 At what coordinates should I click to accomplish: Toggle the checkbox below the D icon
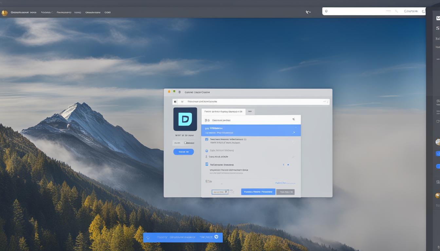pyautogui.click(x=185, y=143)
